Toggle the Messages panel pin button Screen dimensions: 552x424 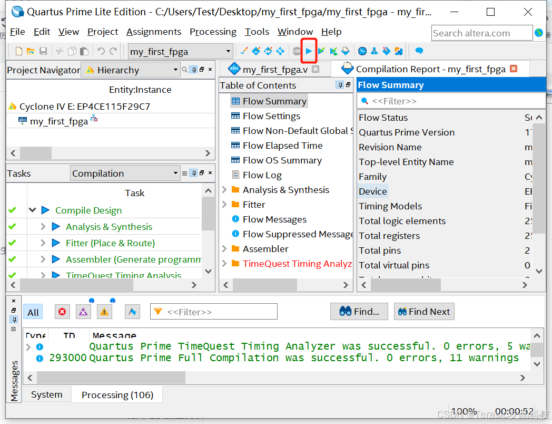(14, 320)
